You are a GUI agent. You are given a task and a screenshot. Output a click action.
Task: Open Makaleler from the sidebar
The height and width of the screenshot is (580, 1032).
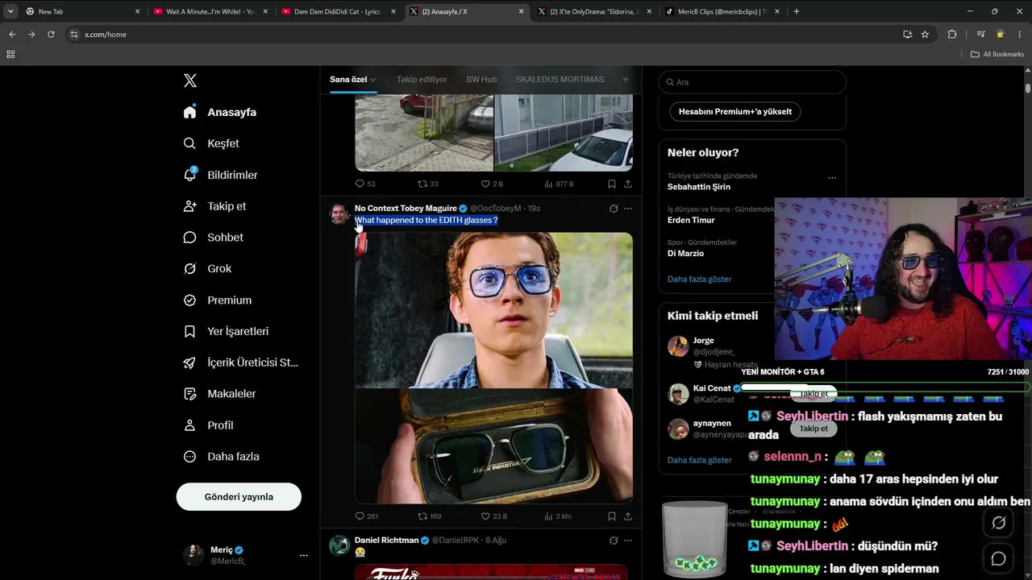click(219, 394)
